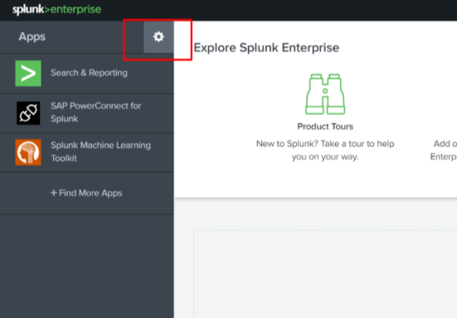Click the empty dark sidebar area below the apps
Viewport: 457px width, 318px height.
(x=87, y=266)
